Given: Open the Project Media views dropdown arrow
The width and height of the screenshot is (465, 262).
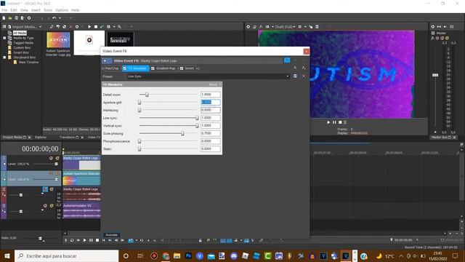Looking at the screenshot, I should coord(114,27).
